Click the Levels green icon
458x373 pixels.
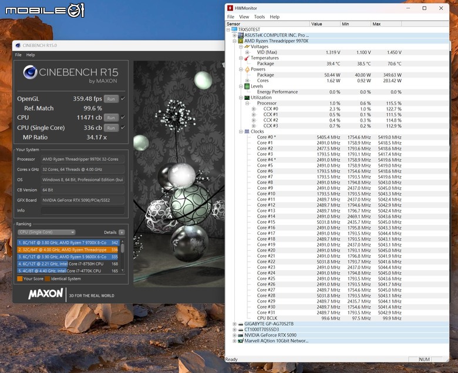click(247, 86)
